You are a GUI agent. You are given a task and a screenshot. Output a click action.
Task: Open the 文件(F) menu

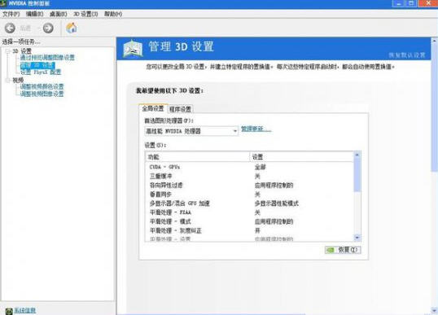[11, 14]
